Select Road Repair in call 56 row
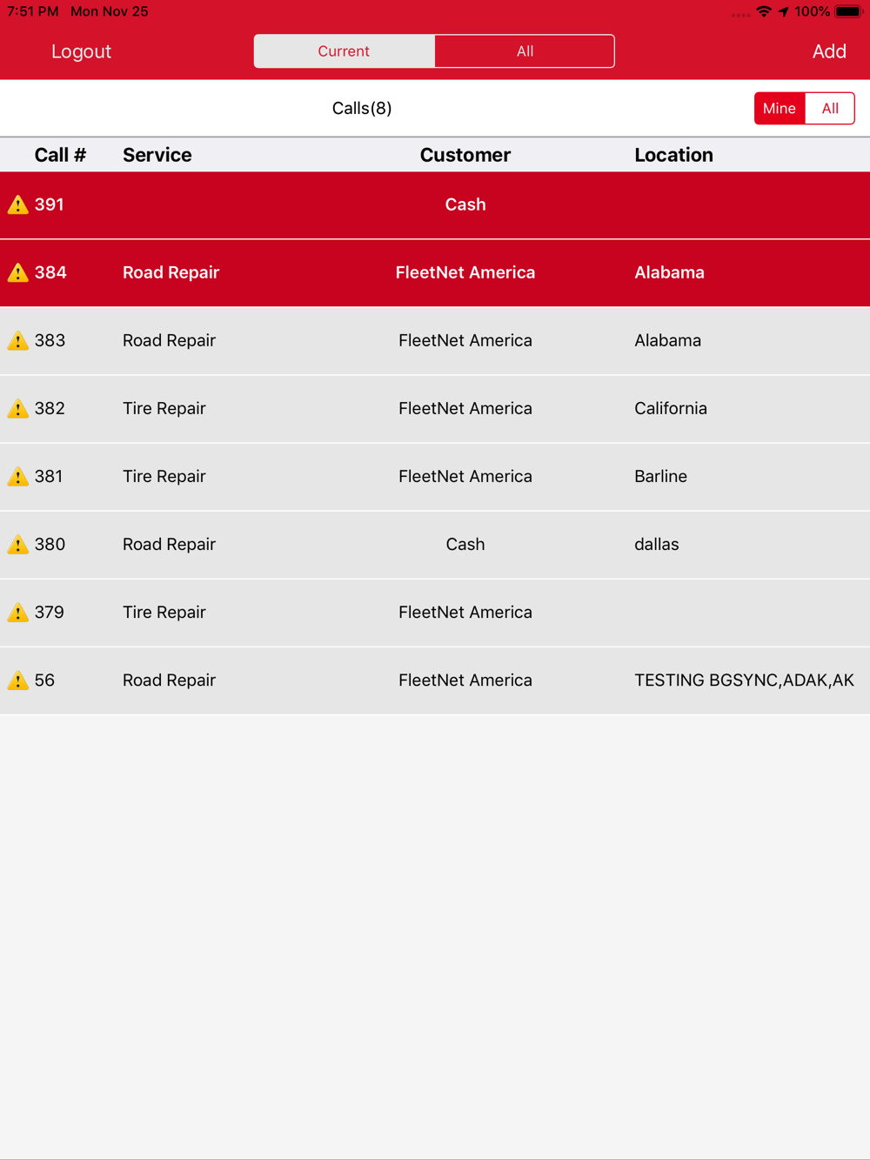 (169, 680)
